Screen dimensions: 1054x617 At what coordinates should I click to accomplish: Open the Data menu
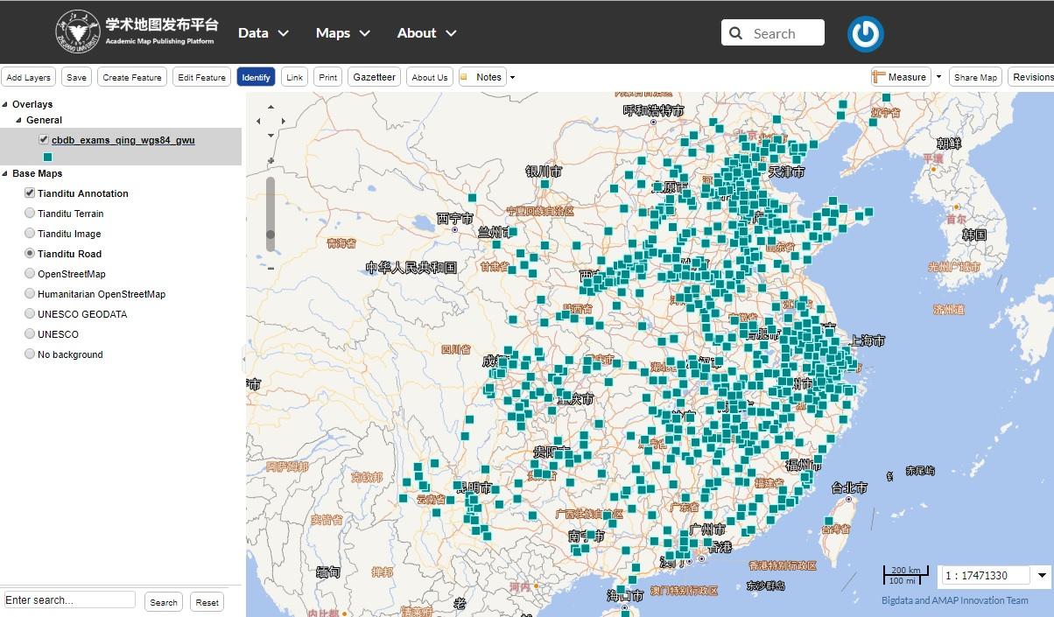[x=263, y=33]
